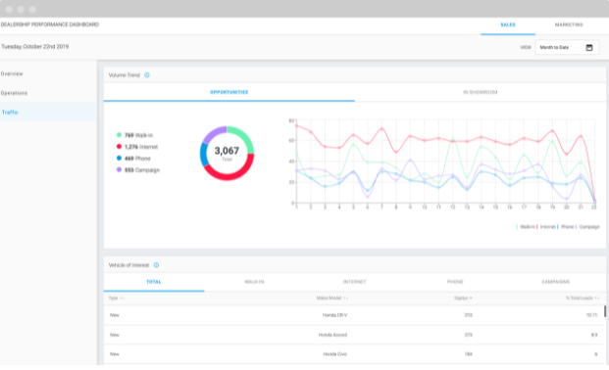609x370 pixels.
Task: Toggle Internet series in chart legend
Action: click(x=546, y=227)
